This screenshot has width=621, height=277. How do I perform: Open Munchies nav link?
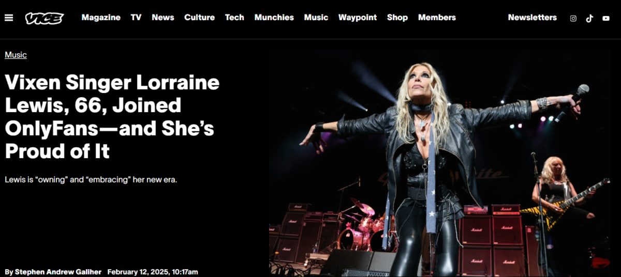click(274, 18)
